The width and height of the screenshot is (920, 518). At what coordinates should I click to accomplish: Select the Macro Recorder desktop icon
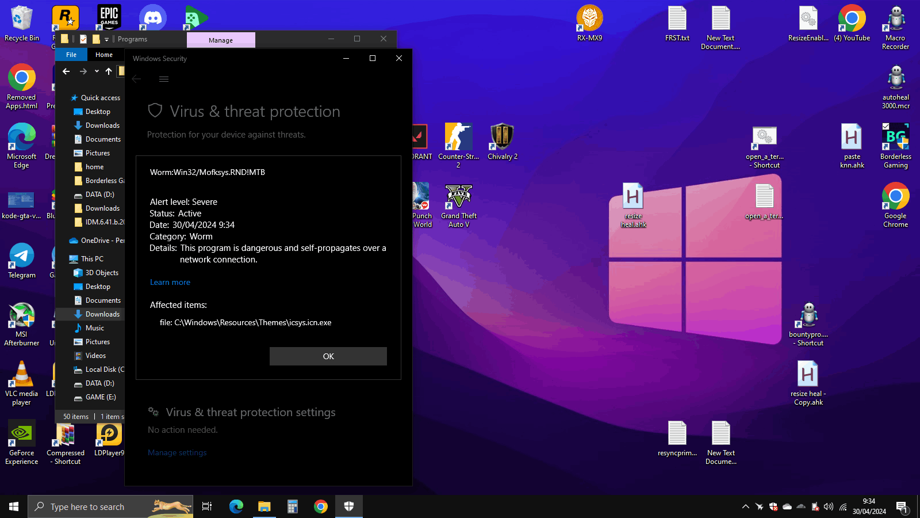click(x=896, y=28)
